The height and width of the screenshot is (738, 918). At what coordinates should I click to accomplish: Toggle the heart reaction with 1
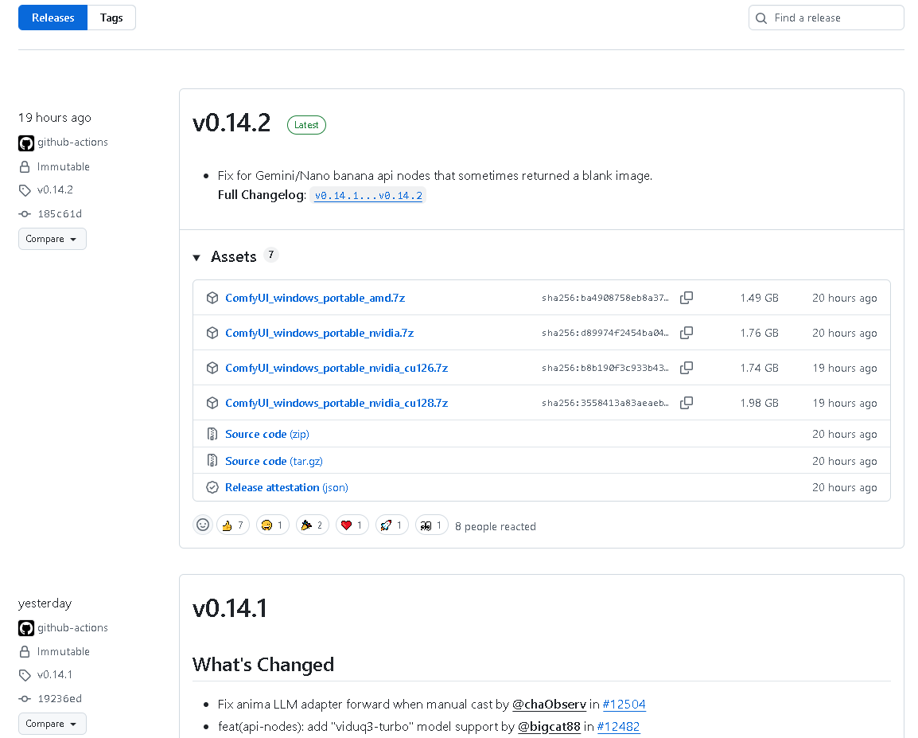point(352,525)
